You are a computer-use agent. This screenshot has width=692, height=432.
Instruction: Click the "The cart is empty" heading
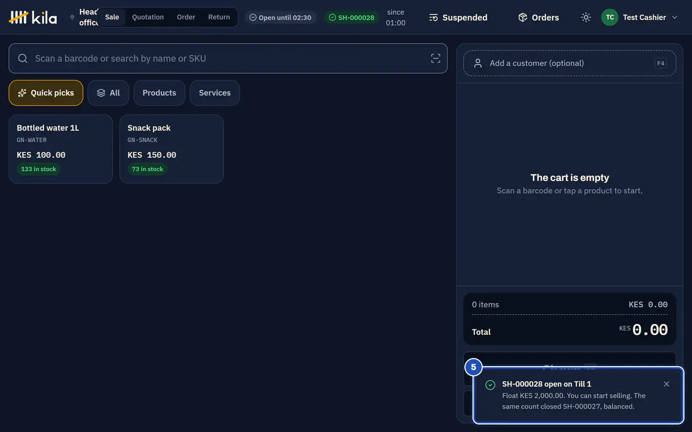tap(570, 178)
